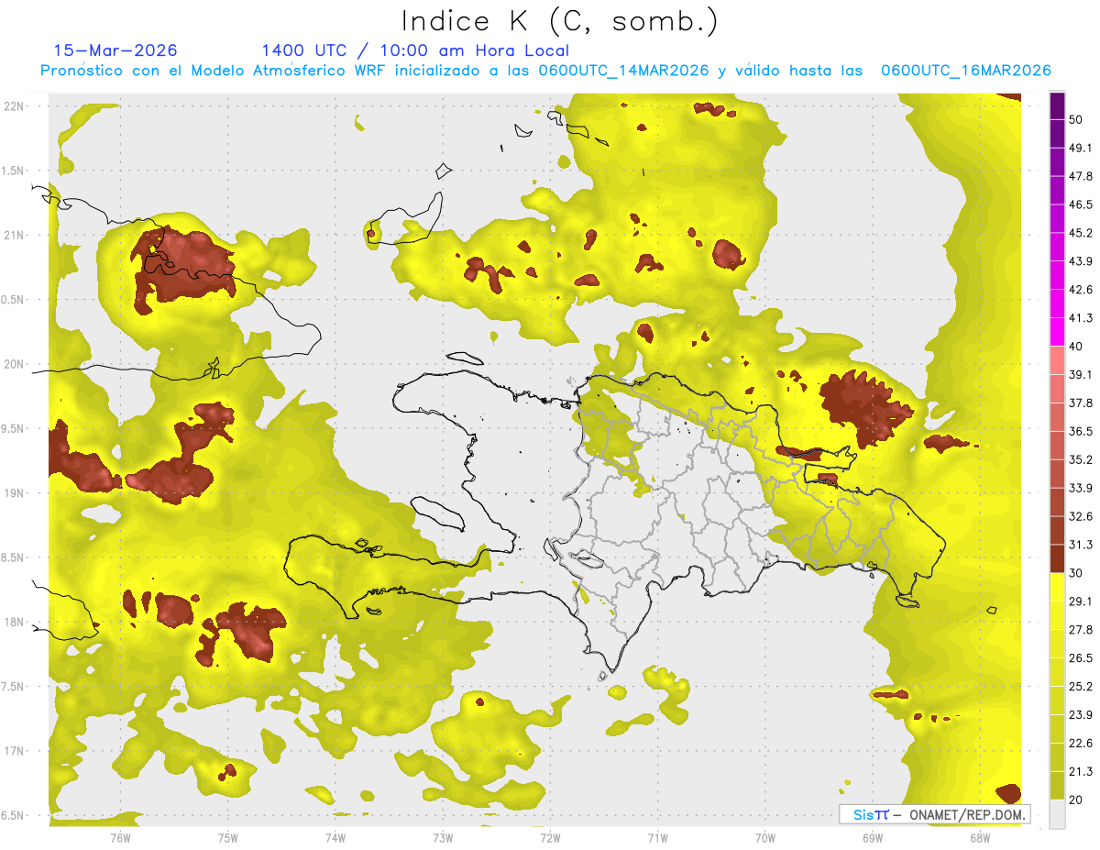
Task: Click the "8.5N" latitude label
Action: [13, 557]
